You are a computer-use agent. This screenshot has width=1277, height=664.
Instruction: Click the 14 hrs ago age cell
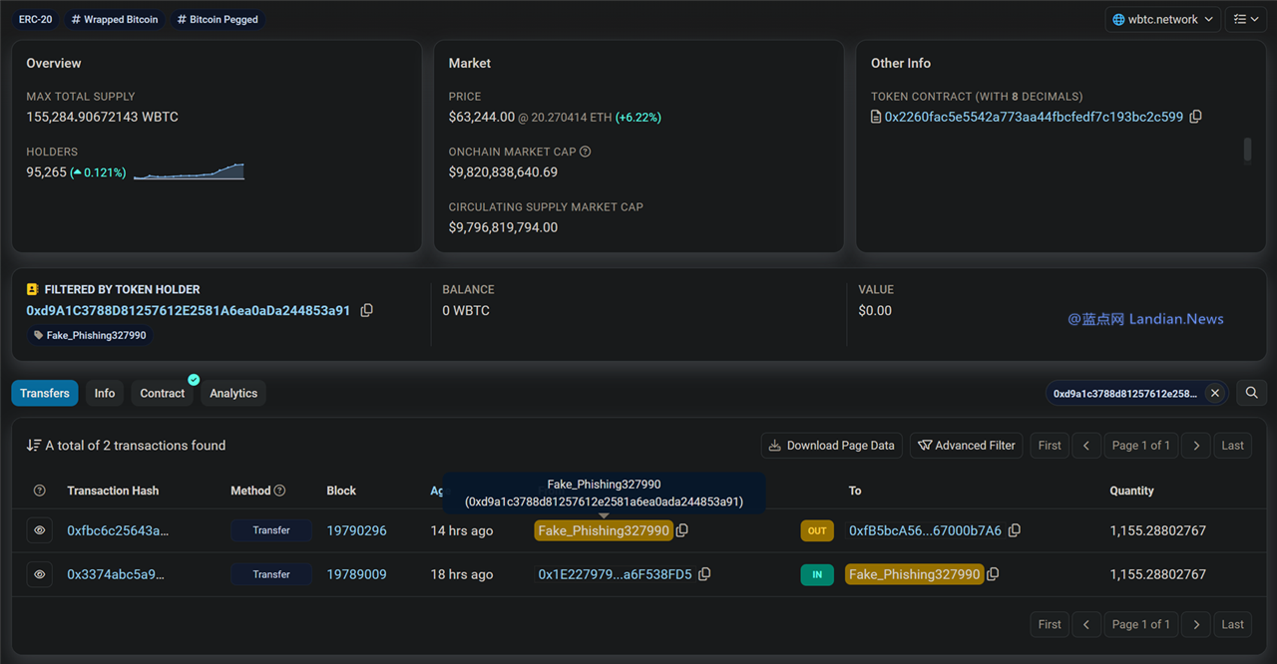tap(462, 530)
